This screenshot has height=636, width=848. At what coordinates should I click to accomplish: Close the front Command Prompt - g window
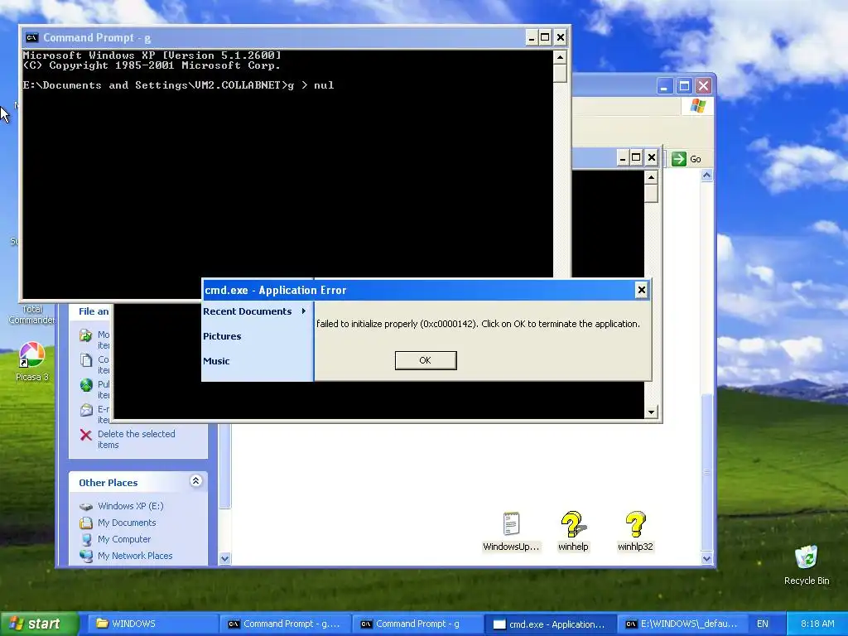(x=561, y=37)
